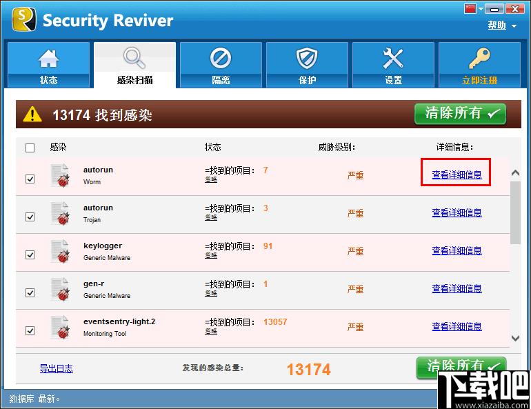View details for eventsentry-light.2

pyautogui.click(x=457, y=326)
